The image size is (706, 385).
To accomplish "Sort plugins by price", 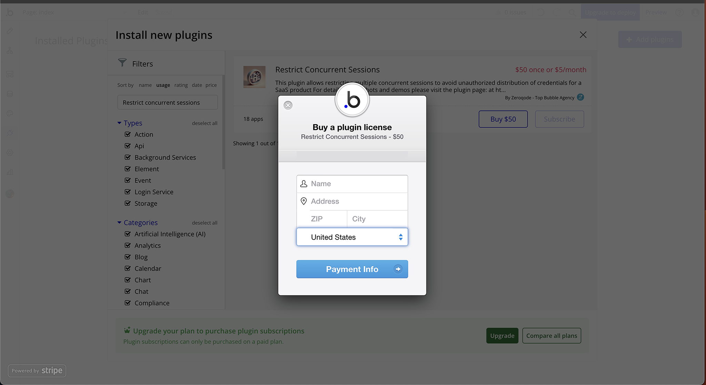I will click(x=211, y=85).
